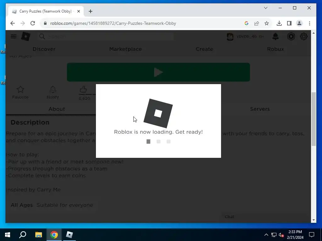
Task: Click "-Complete levels to earn coins" line
Action: [x=46, y=176]
